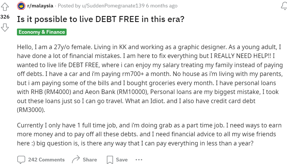Open u/SuddenPomegranate139 user profile

point(113,6)
